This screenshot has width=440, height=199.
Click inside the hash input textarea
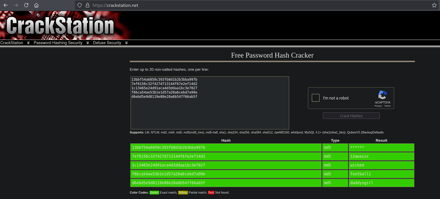210,114
